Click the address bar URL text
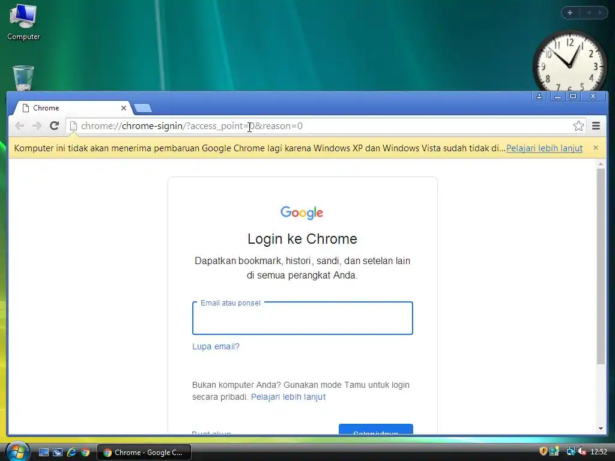The image size is (615, 461). pos(192,126)
